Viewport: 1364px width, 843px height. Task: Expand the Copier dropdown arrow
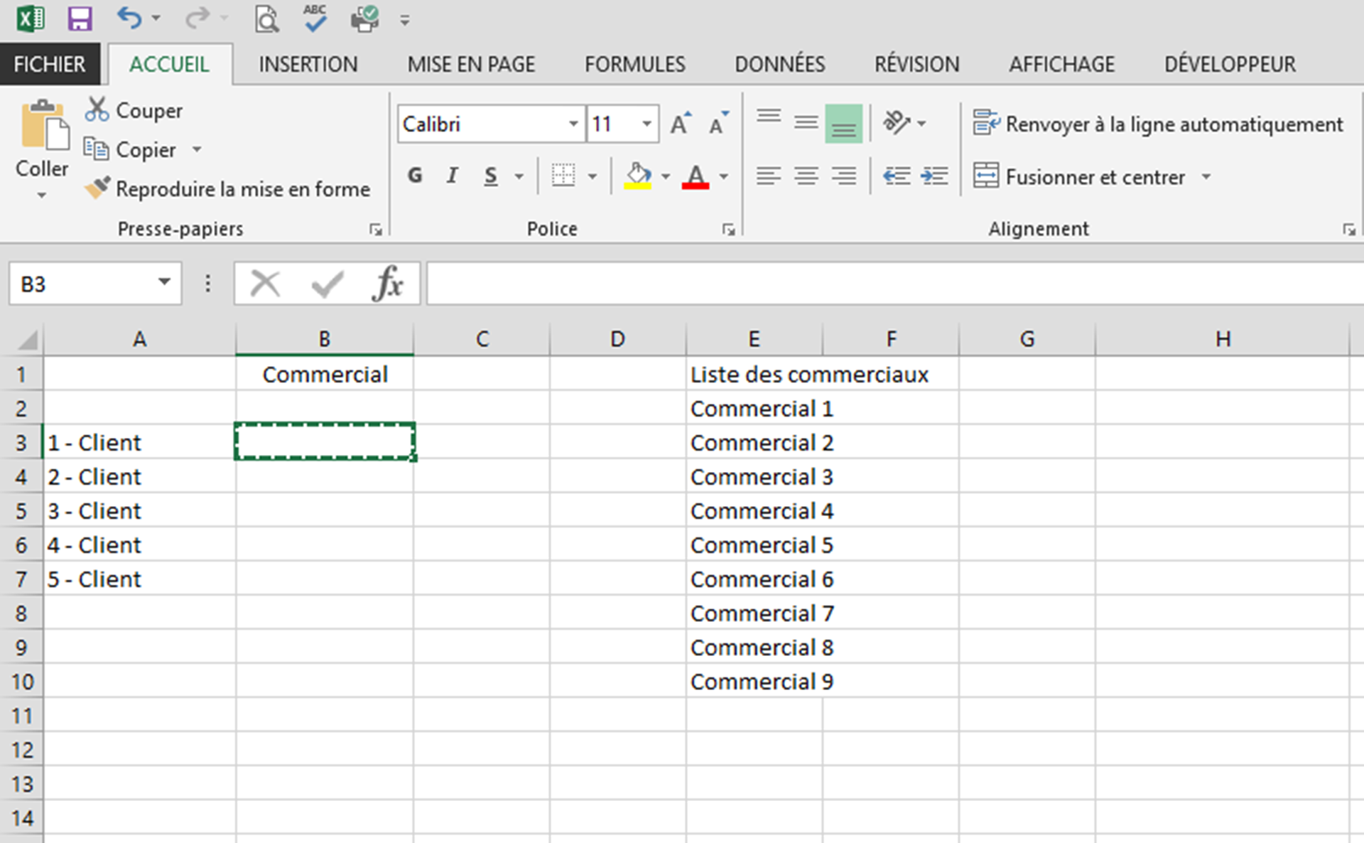pos(197,149)
